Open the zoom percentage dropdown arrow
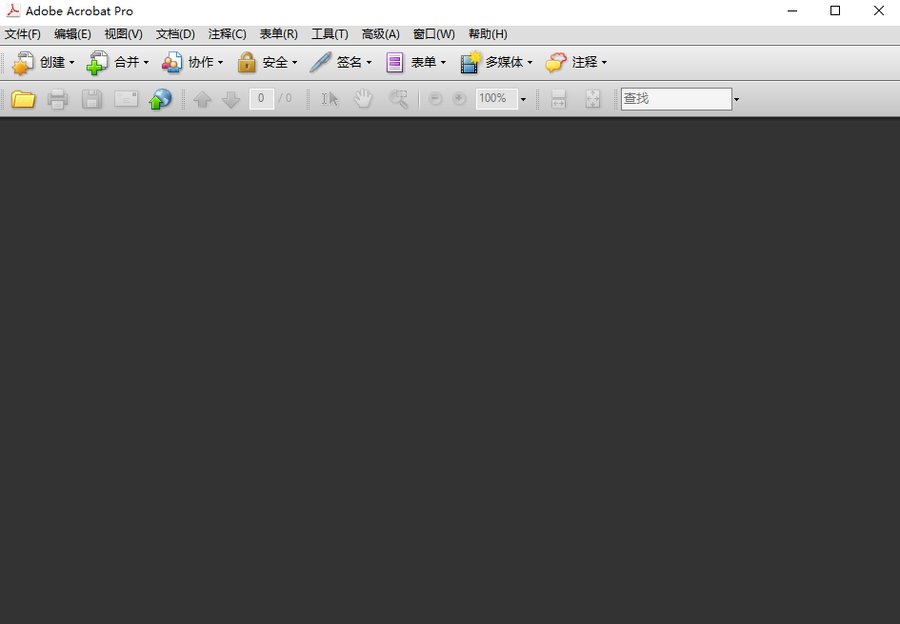This screenshot has width=900, height=624. [x=523, y=99]
